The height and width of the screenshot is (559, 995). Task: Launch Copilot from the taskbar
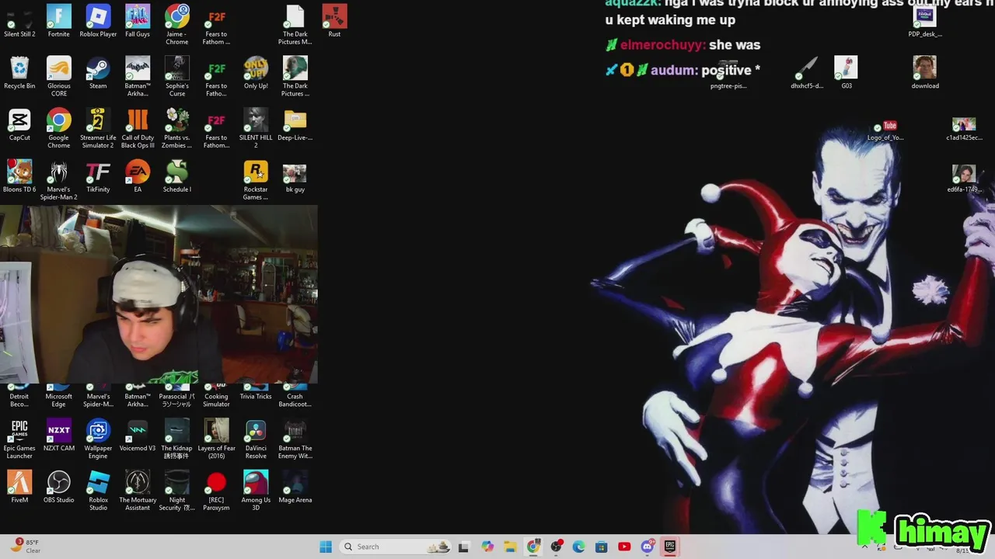click(x=487, y=547)
